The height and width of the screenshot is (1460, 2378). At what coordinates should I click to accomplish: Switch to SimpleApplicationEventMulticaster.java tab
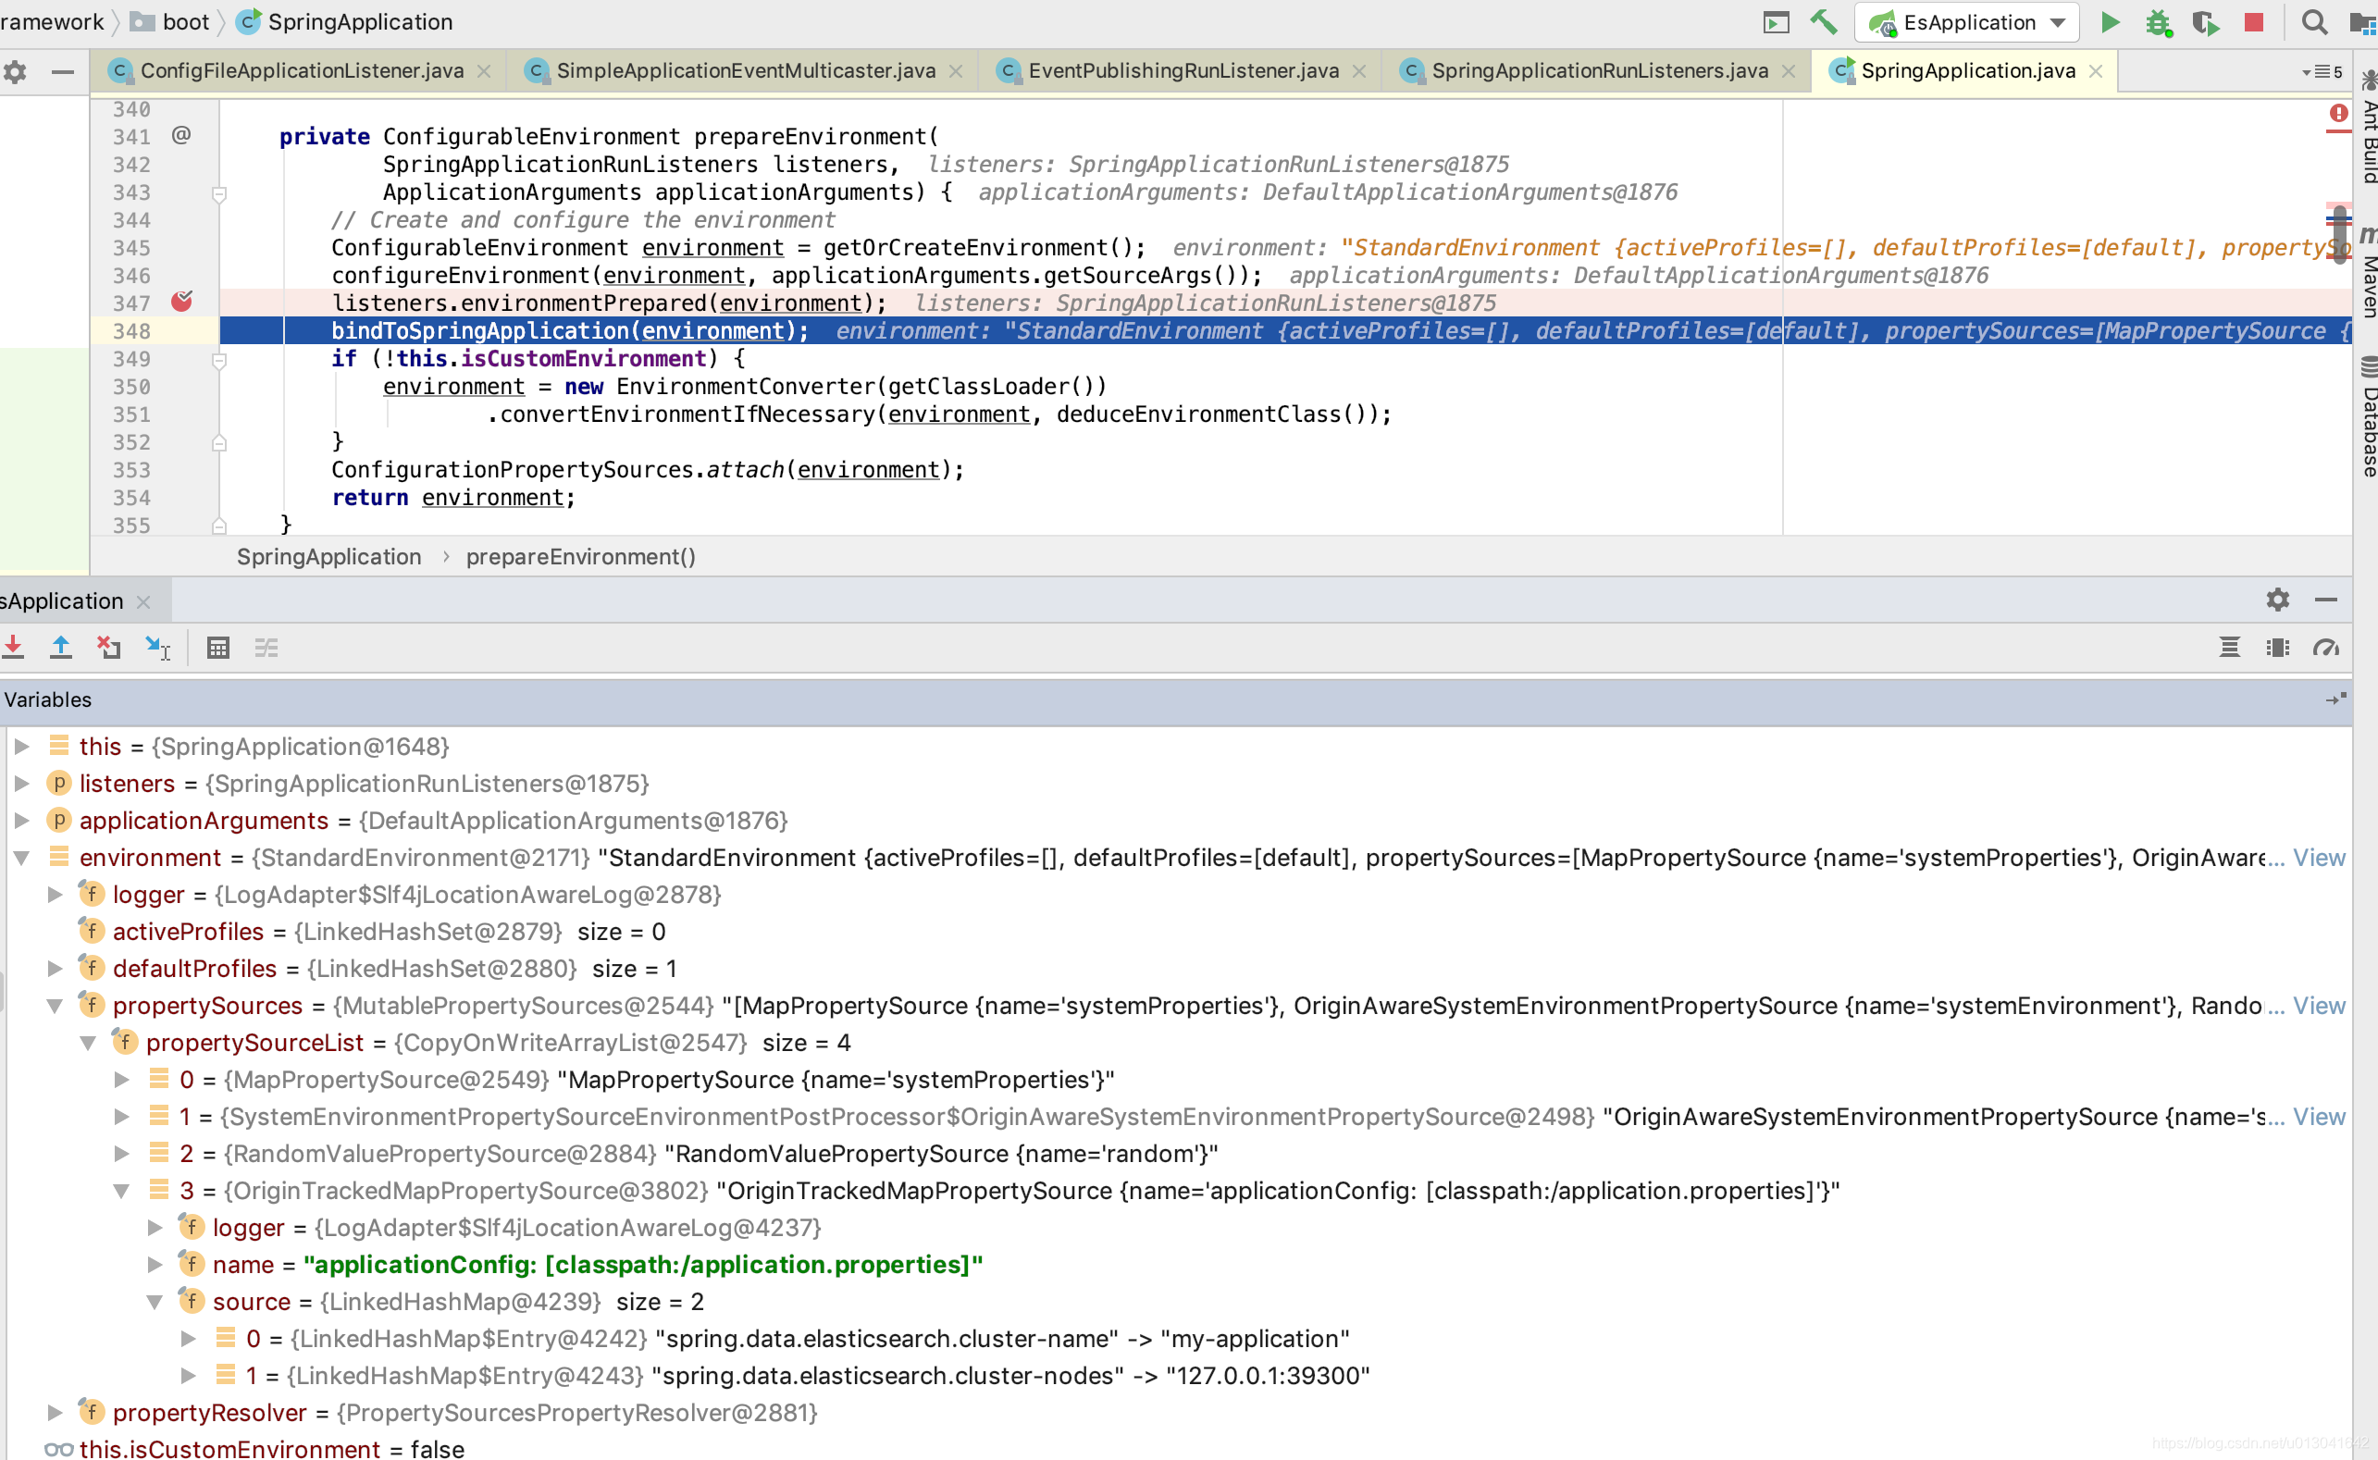pyautogui.click(x=746, y=70)
